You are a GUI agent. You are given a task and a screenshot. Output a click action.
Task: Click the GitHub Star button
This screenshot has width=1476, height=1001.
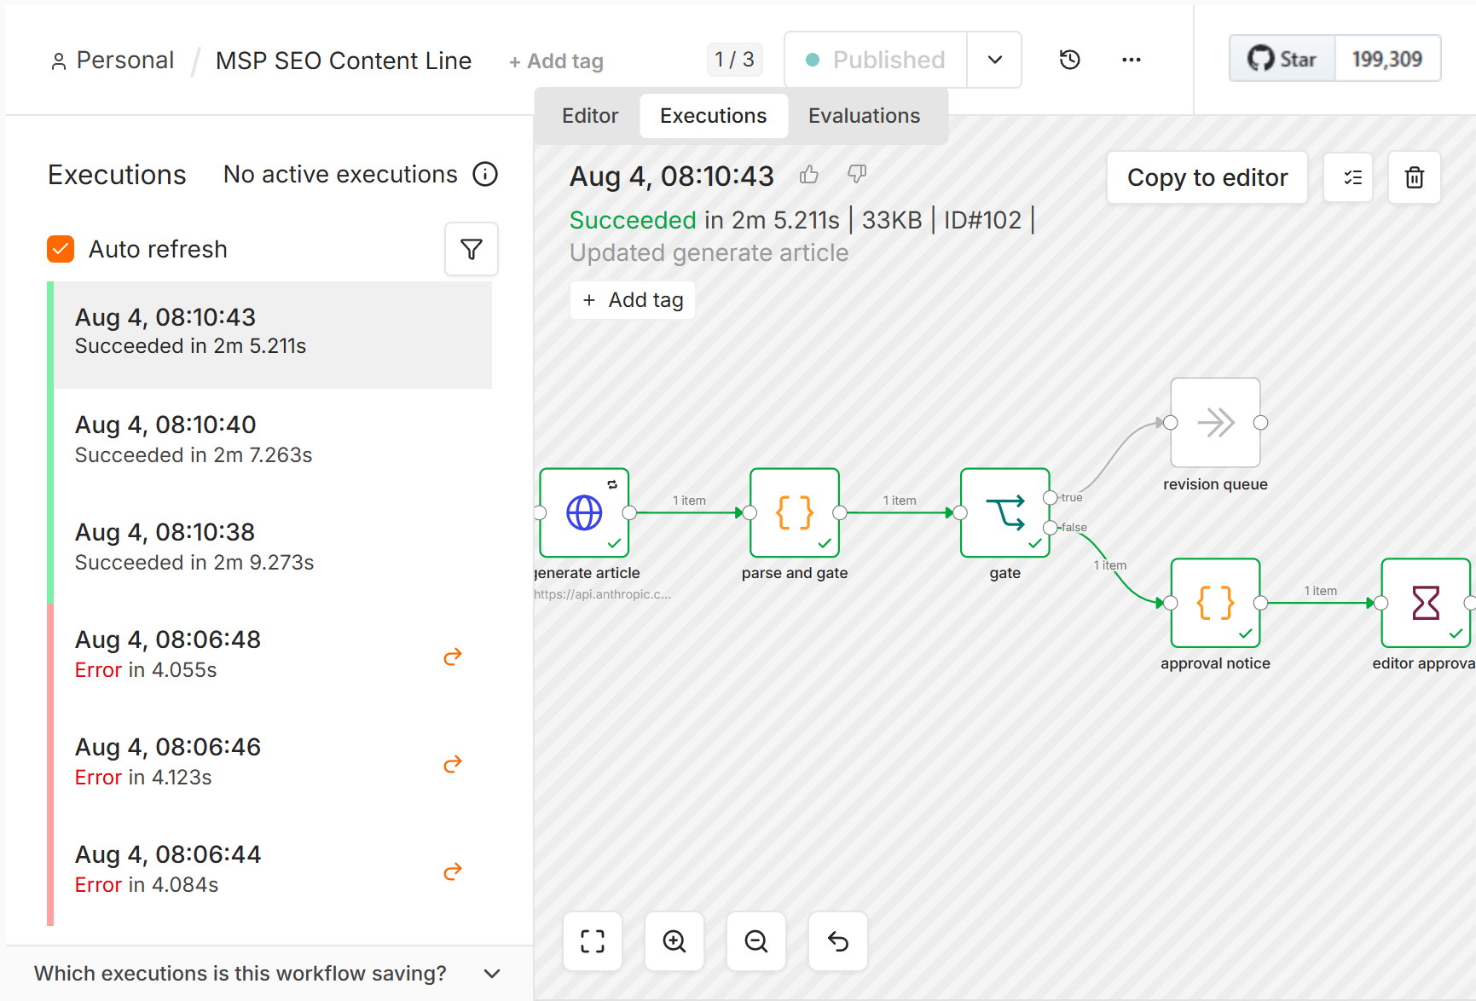click(x=1282, y=59)
